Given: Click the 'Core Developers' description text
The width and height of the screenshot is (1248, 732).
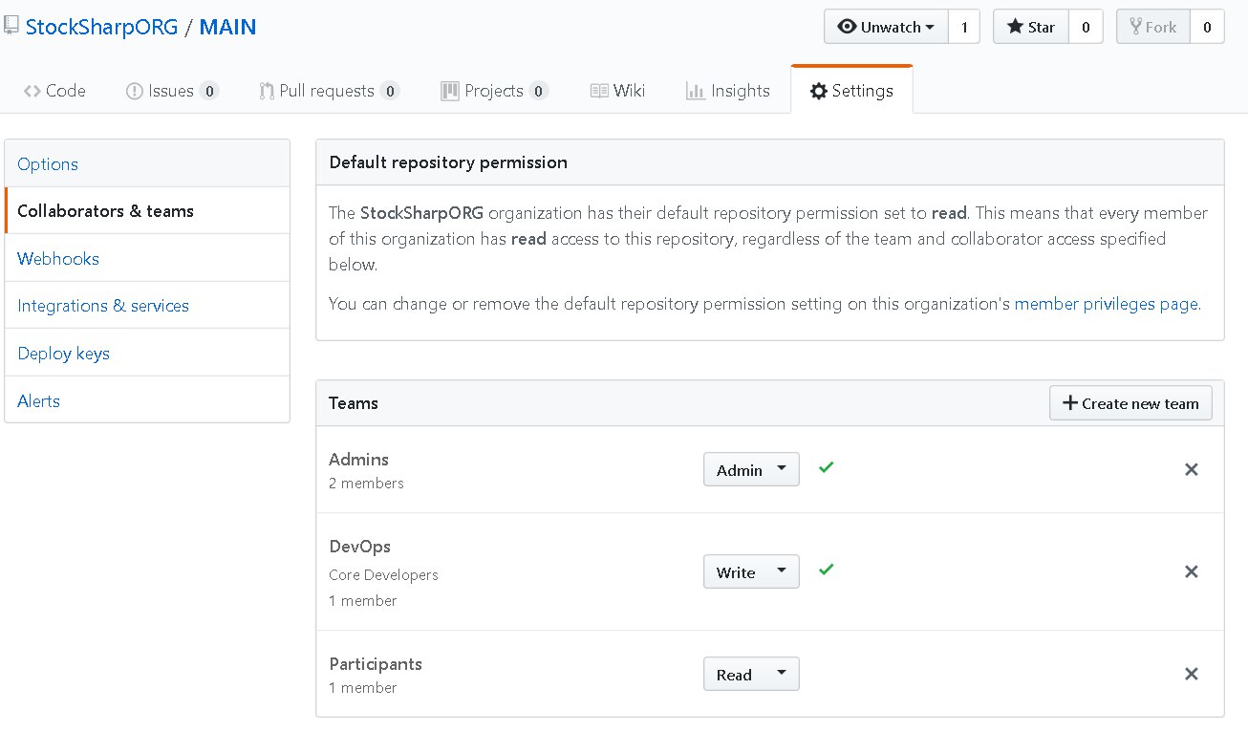Looking at the screenshot, I should (383, 575).
